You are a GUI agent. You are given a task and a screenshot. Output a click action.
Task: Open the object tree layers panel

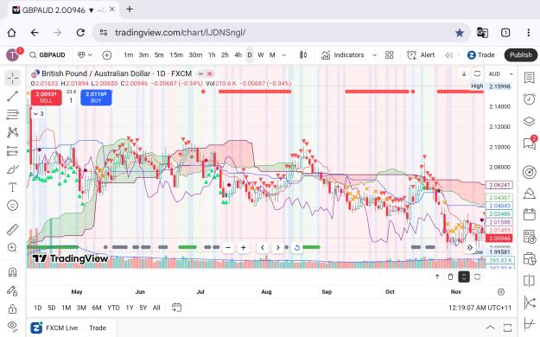click(529, 121)
